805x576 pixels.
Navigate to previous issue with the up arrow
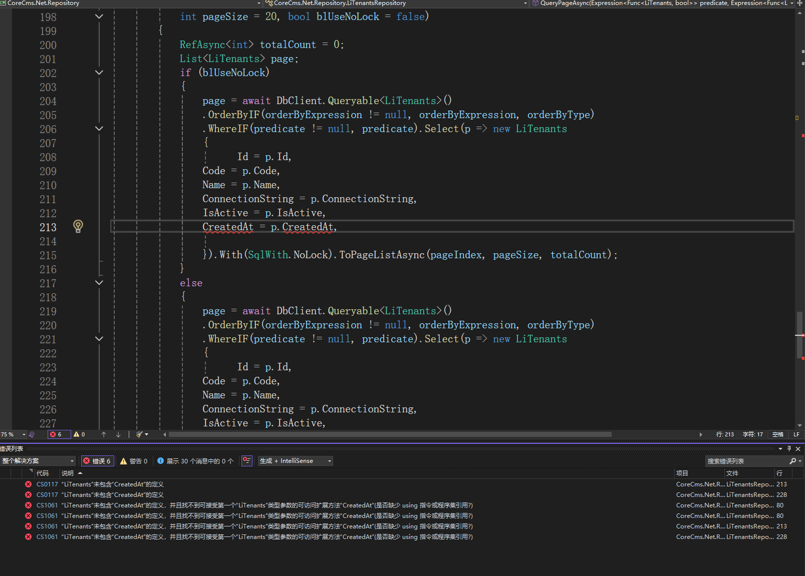tap(104, 434)
